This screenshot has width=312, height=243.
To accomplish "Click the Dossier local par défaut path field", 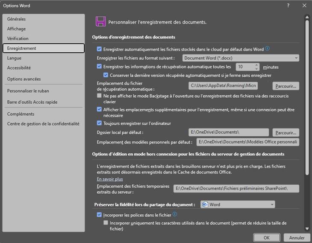I will pos(229,132).
